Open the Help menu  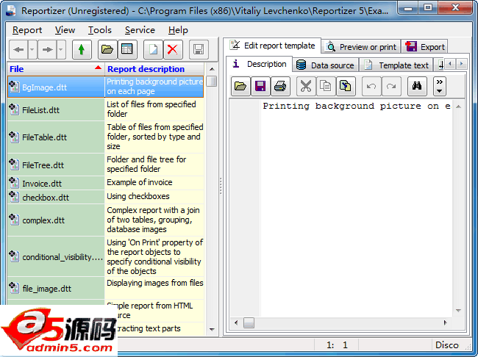click(x=178, y=30)
